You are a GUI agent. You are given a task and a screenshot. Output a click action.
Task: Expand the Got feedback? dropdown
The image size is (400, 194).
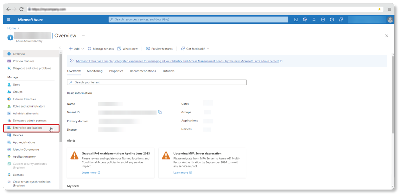pyautogui.click(x=195, y=49)
